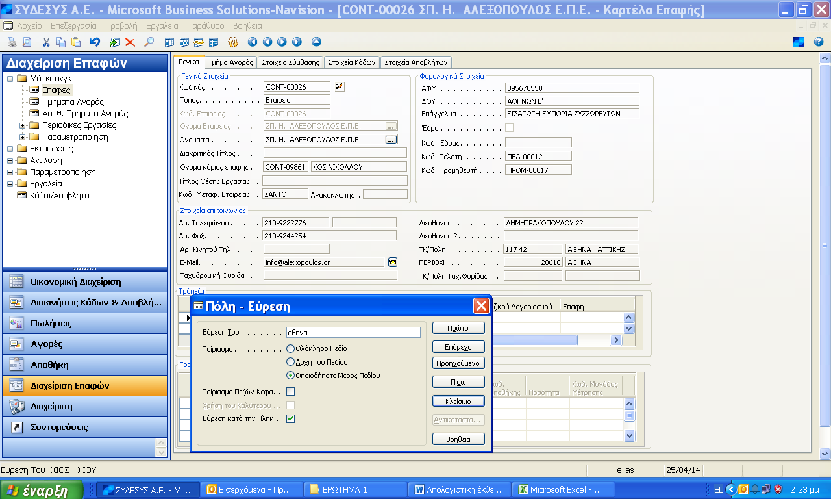
Task: Click the orange Refresh arrows icon
Action: [233, 42]
